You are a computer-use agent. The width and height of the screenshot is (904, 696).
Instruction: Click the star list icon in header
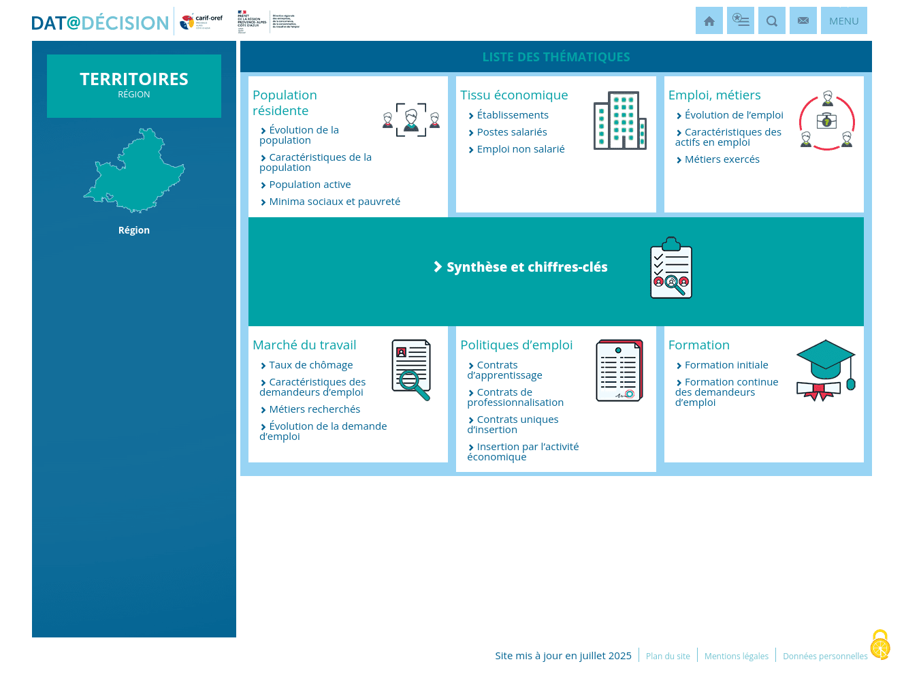(x=740, y=21)
